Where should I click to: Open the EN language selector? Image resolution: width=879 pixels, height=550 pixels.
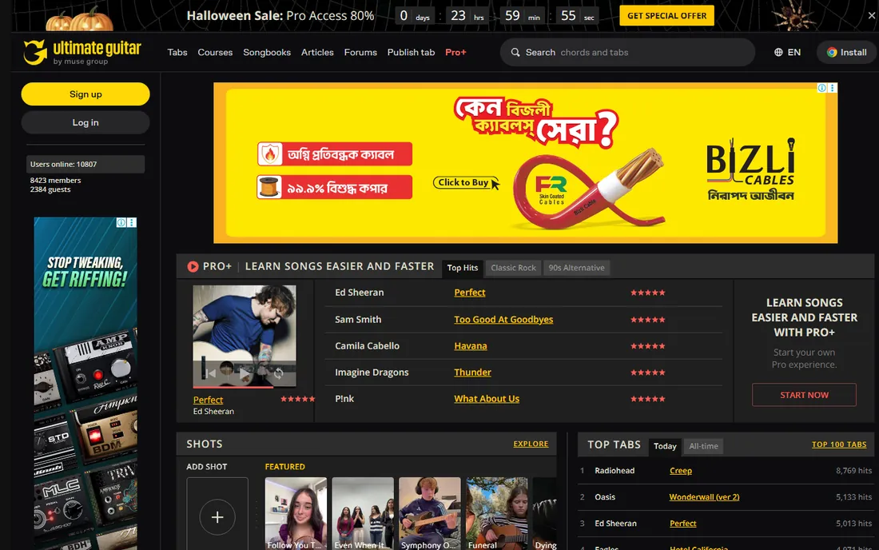point(787,52)
